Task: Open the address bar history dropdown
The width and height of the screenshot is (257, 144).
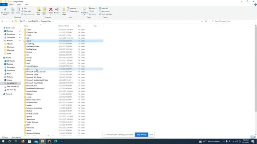Action: (202, 21)
